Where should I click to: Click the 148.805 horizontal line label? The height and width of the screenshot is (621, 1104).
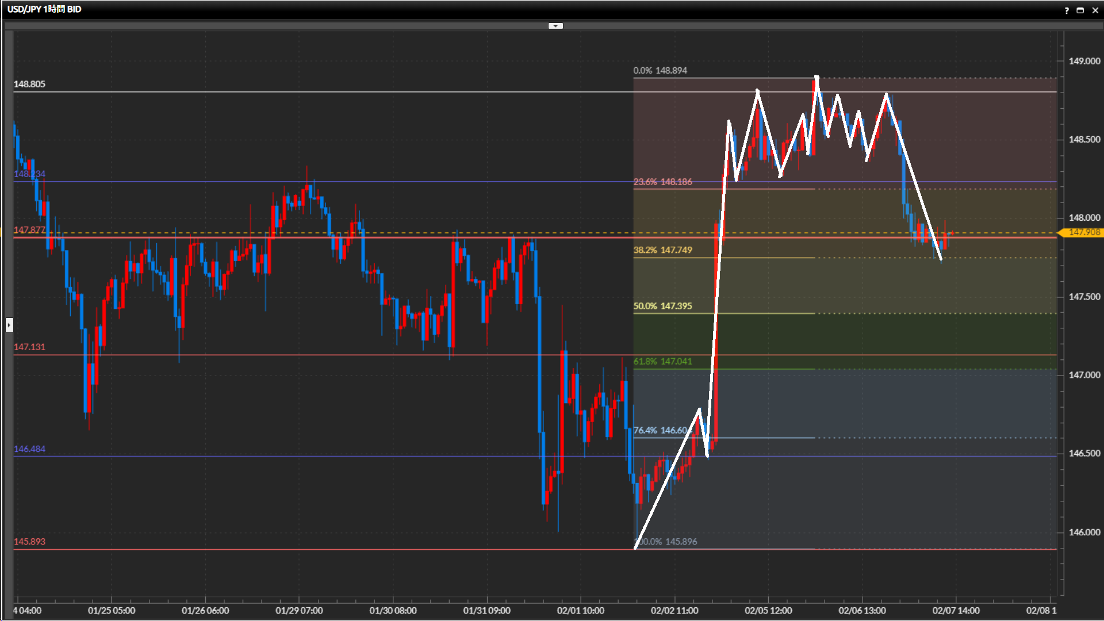point(29,84)
